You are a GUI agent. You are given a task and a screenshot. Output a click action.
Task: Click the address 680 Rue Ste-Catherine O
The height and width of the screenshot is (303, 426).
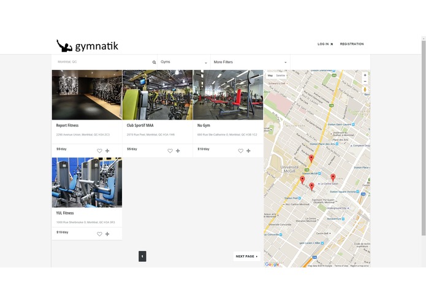coord(227,135)
